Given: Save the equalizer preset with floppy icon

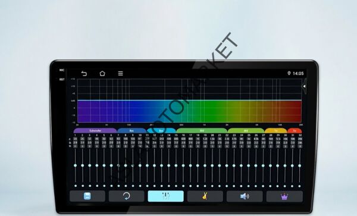Looking at the screenshot, I should pyautogui.click(x=87, y=196).
